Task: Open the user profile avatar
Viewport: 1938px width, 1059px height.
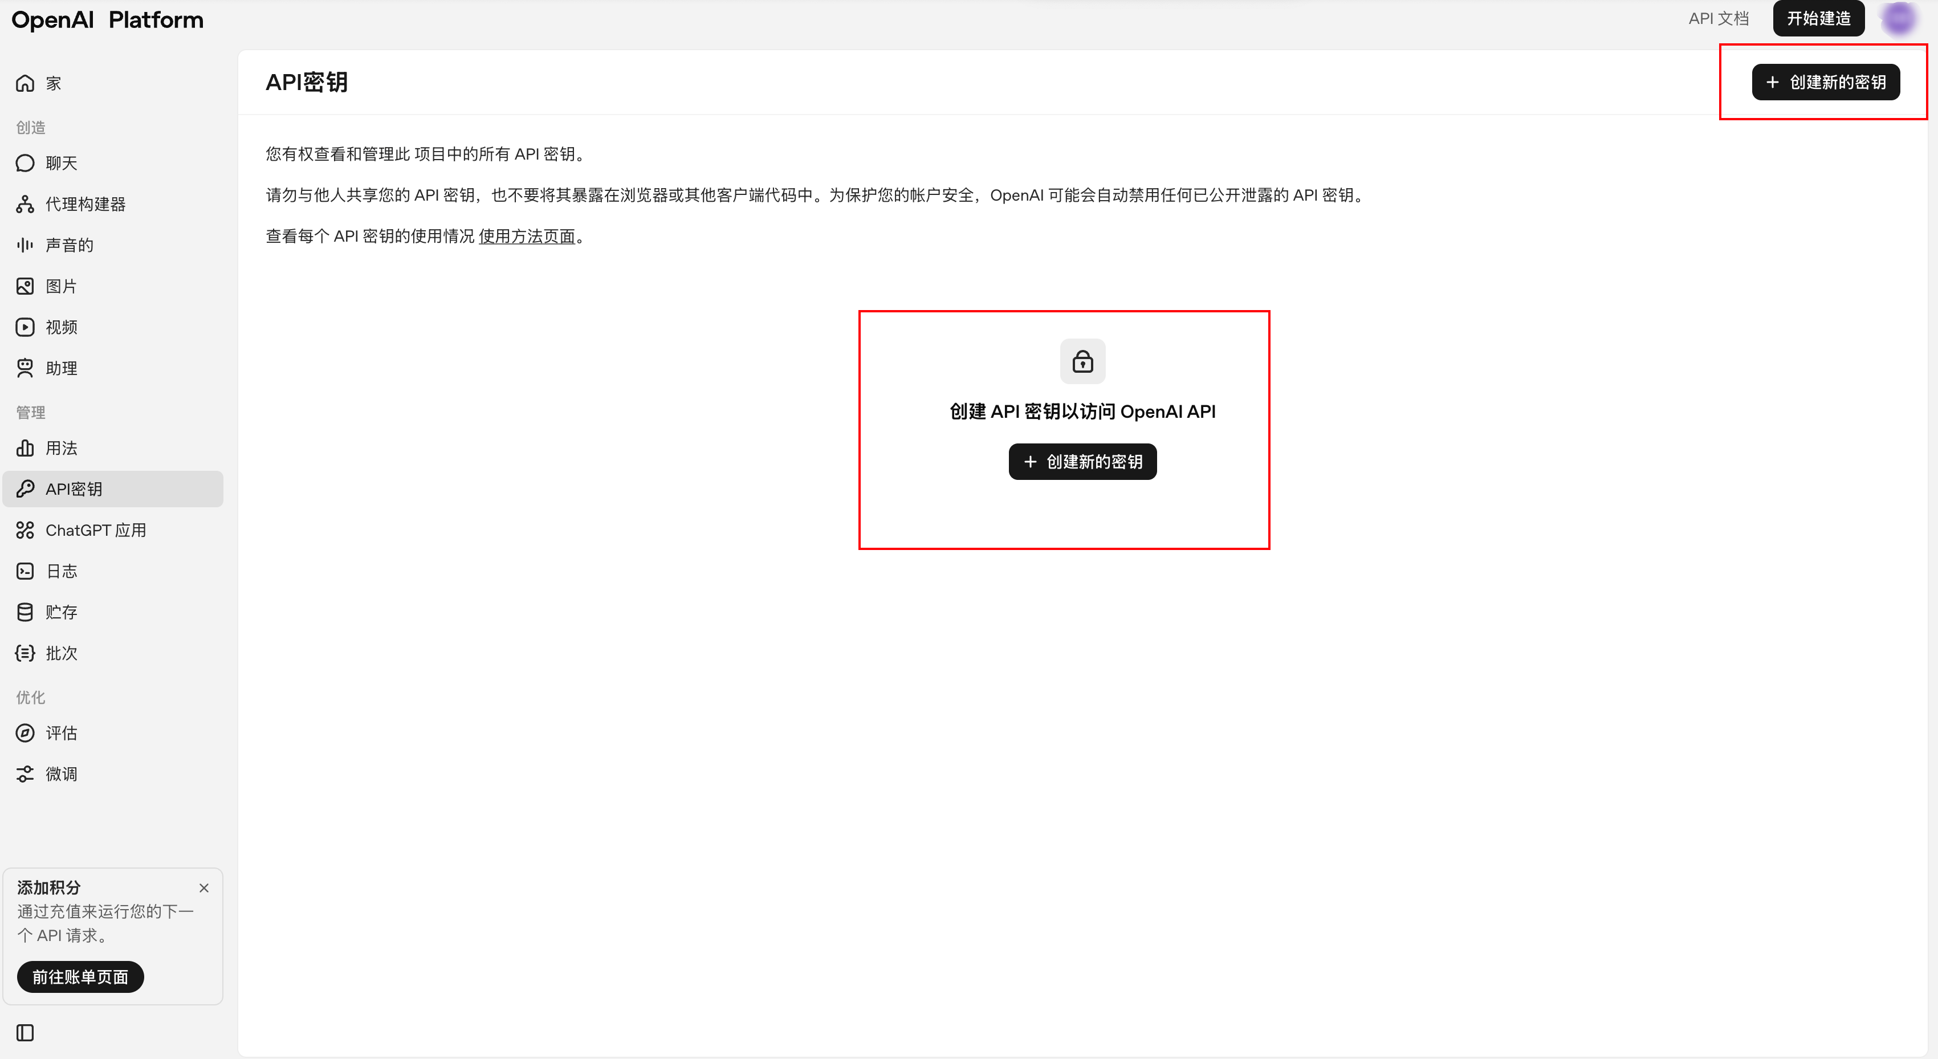Action: (x=1899, y=19)
